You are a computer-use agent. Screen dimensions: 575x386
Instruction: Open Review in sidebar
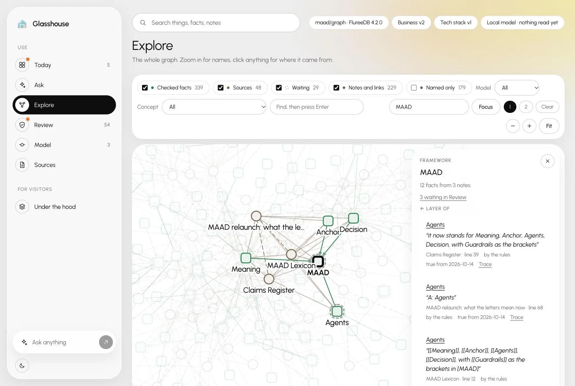64,125
